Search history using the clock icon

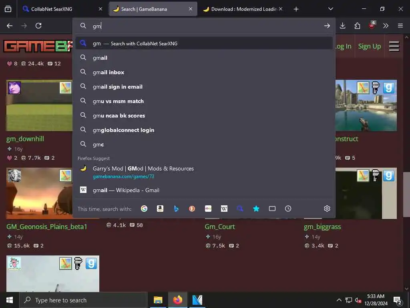[288, 209]
